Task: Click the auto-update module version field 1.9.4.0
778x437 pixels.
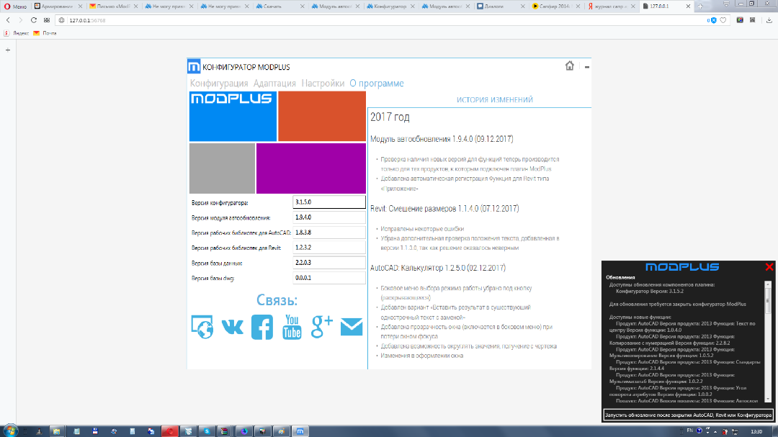Action: [329, 217]
